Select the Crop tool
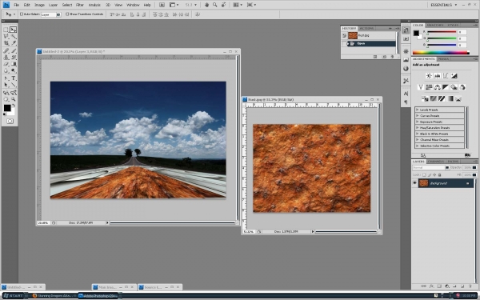This screenshot has width=480, height=300. 6,43
